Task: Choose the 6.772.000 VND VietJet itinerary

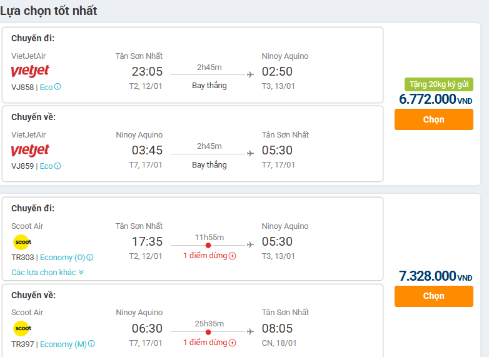Action: point(433,119)
